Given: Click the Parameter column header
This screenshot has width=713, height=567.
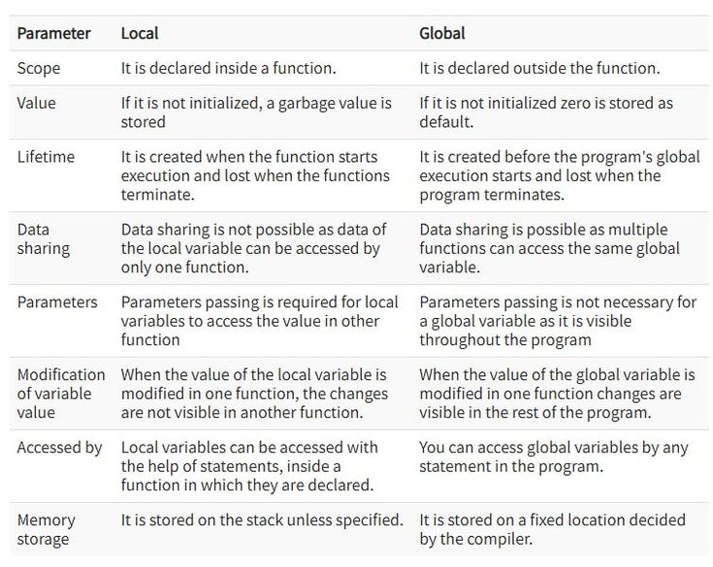Looking at the screenshot, I should [x=53, y=33].
